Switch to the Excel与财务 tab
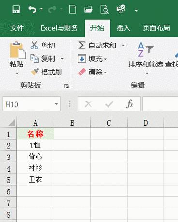Viewport: 178px width, 222px height. [59, 28]
